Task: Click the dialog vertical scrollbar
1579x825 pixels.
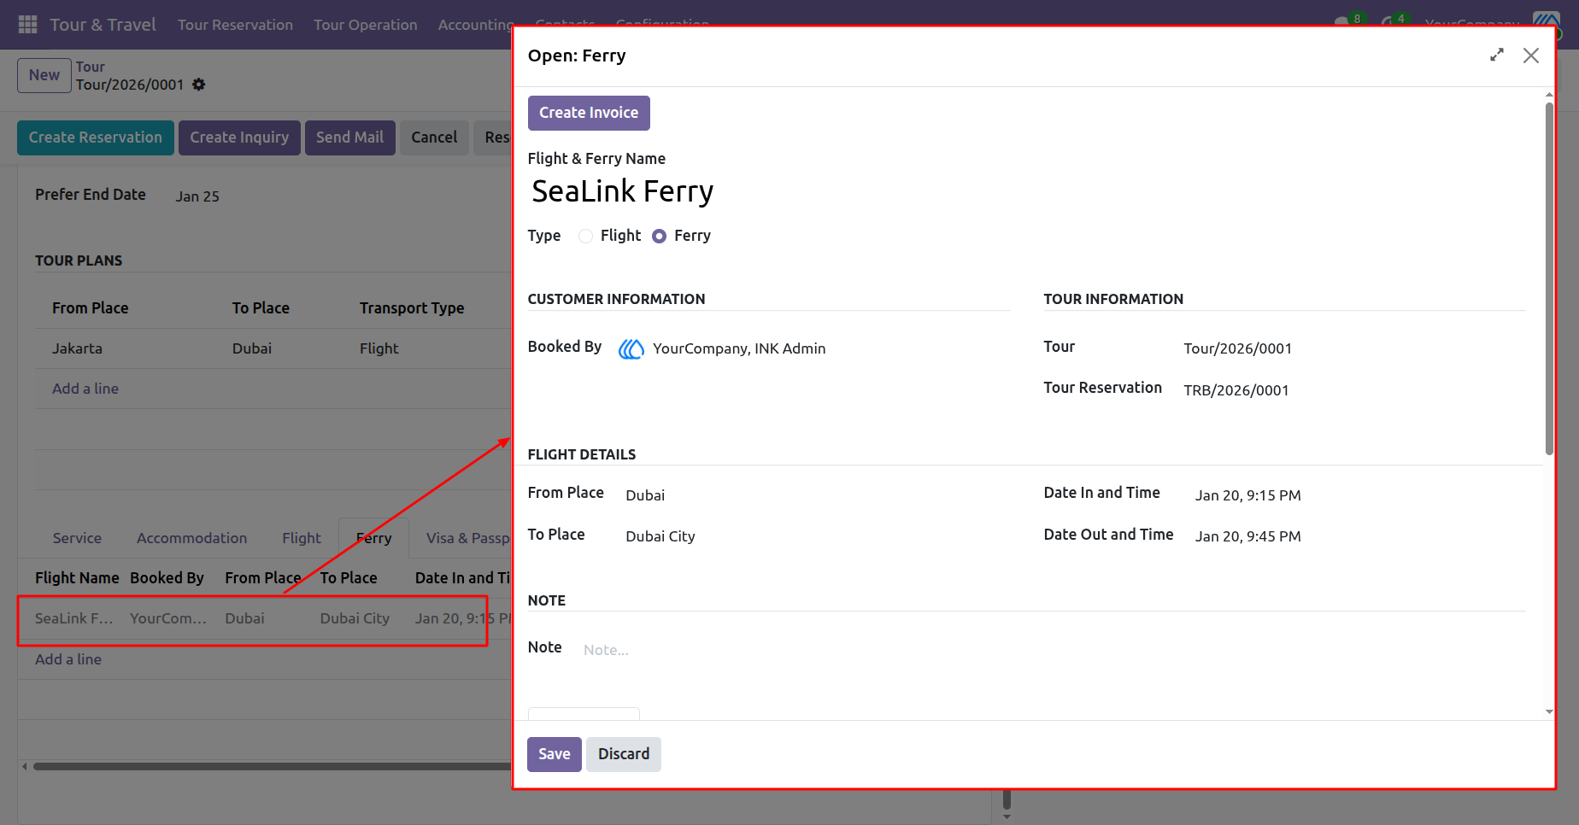Action: (x=1549, y=278)
